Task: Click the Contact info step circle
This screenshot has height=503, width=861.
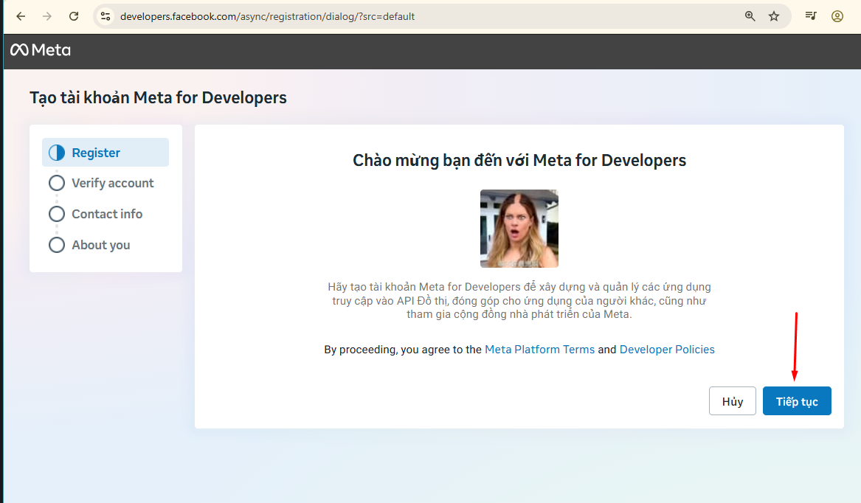Action: point(57,214)
